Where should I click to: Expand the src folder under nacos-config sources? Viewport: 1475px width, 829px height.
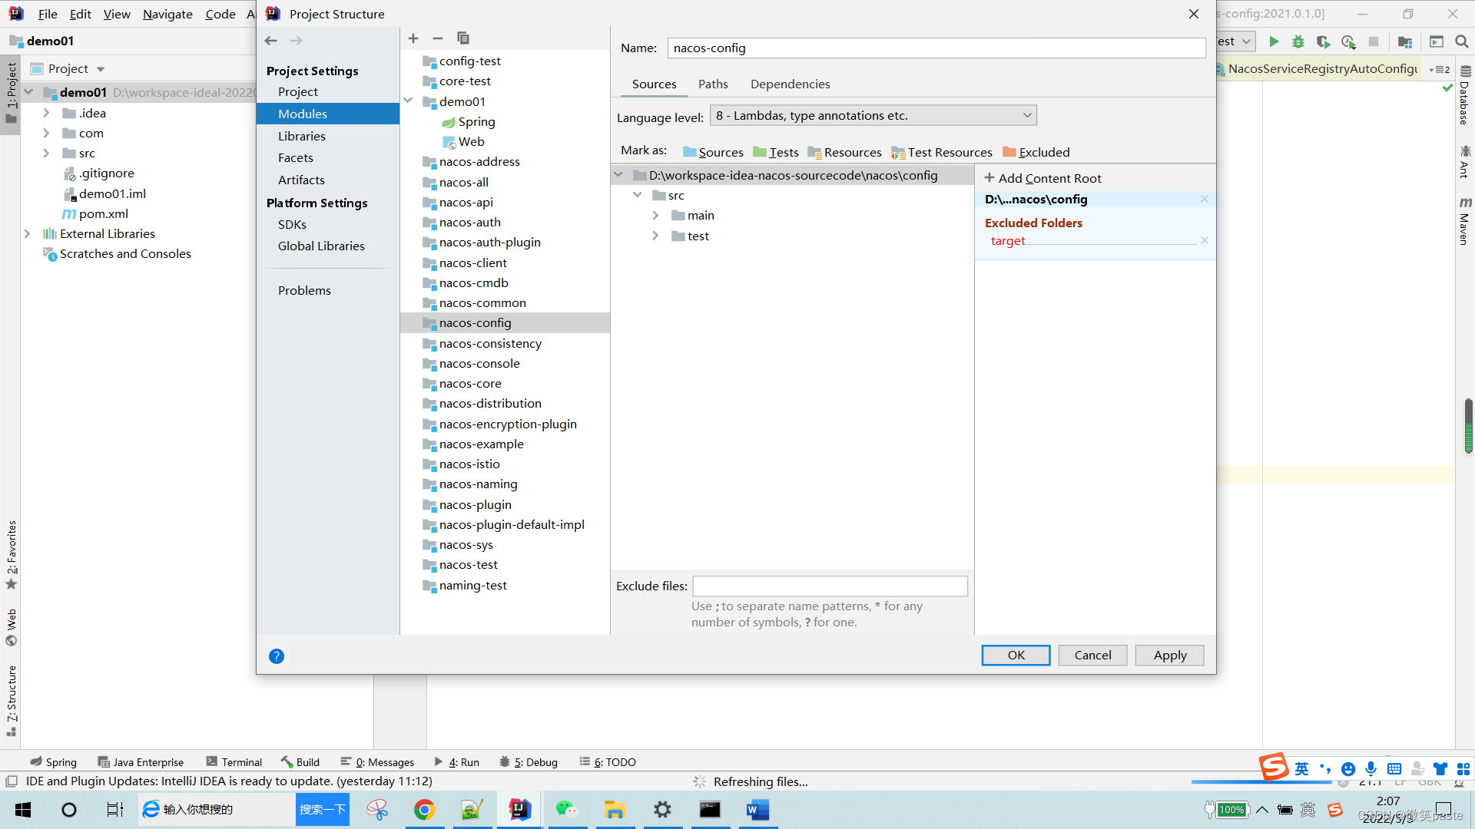(637, 194)
